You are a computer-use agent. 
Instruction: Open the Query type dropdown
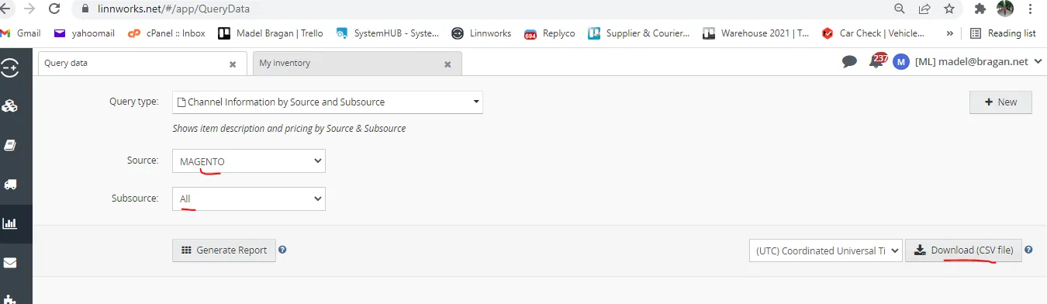327,102
